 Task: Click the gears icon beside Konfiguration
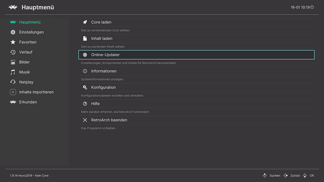[x=85, y=88]
